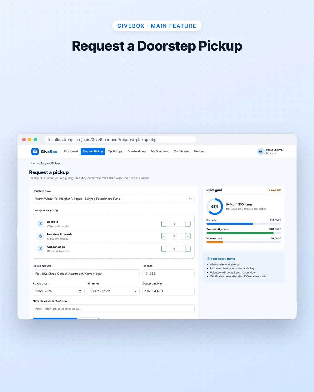Click the green maximize window dot

tap(35, 139)
